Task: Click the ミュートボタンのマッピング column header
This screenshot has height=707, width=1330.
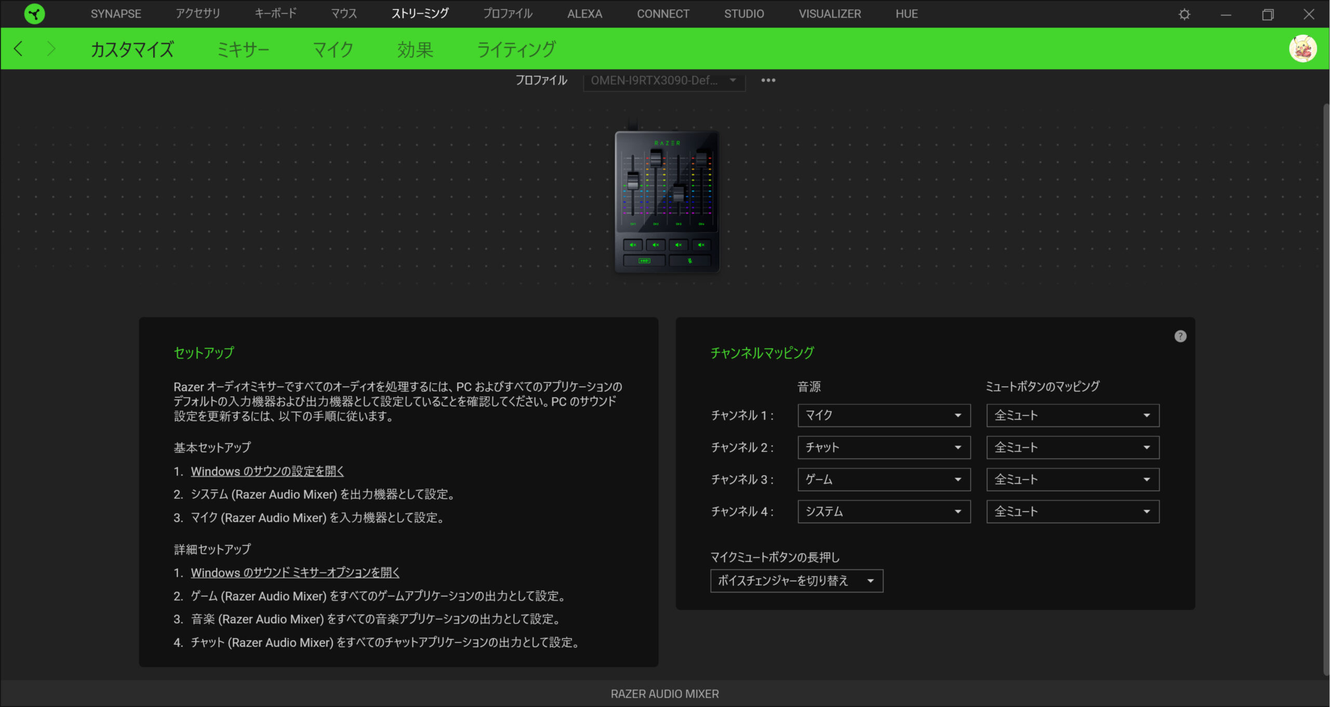Action: 1042,386
